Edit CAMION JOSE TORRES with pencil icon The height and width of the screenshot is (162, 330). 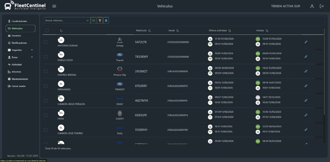tap(306, 130)
